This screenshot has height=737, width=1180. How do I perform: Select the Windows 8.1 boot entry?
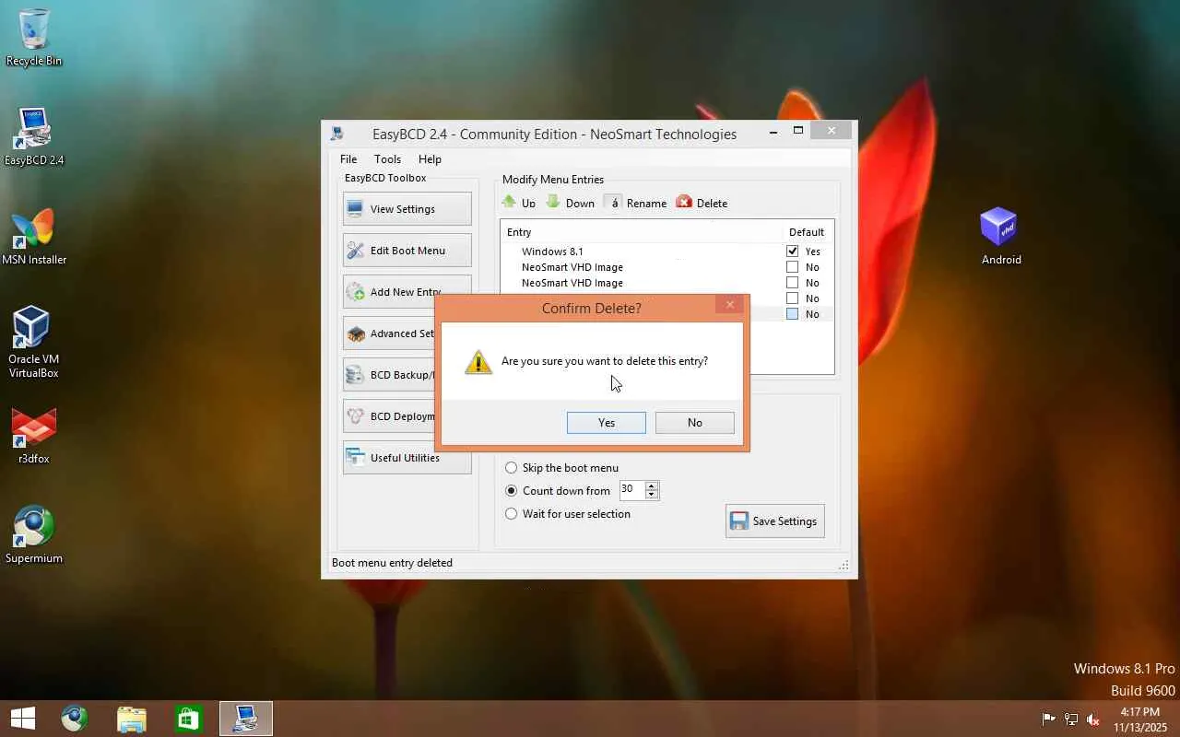552,252
